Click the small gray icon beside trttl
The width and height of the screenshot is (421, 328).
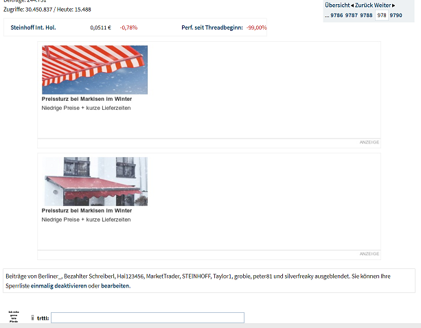click(x=33, y=318)
